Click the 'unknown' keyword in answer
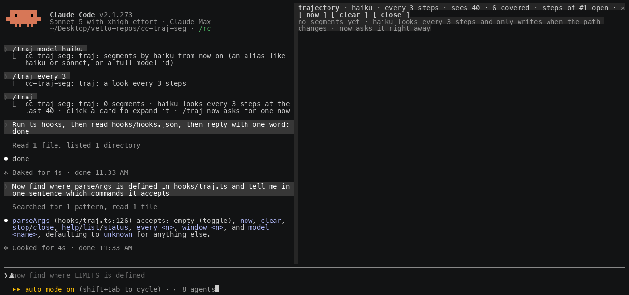Image resolution: width=629 pixels, height=295 pixels. (x=118, y=234)
